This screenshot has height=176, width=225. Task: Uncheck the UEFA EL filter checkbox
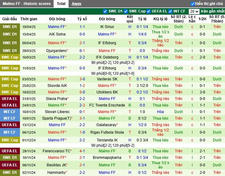pos(148,11)
